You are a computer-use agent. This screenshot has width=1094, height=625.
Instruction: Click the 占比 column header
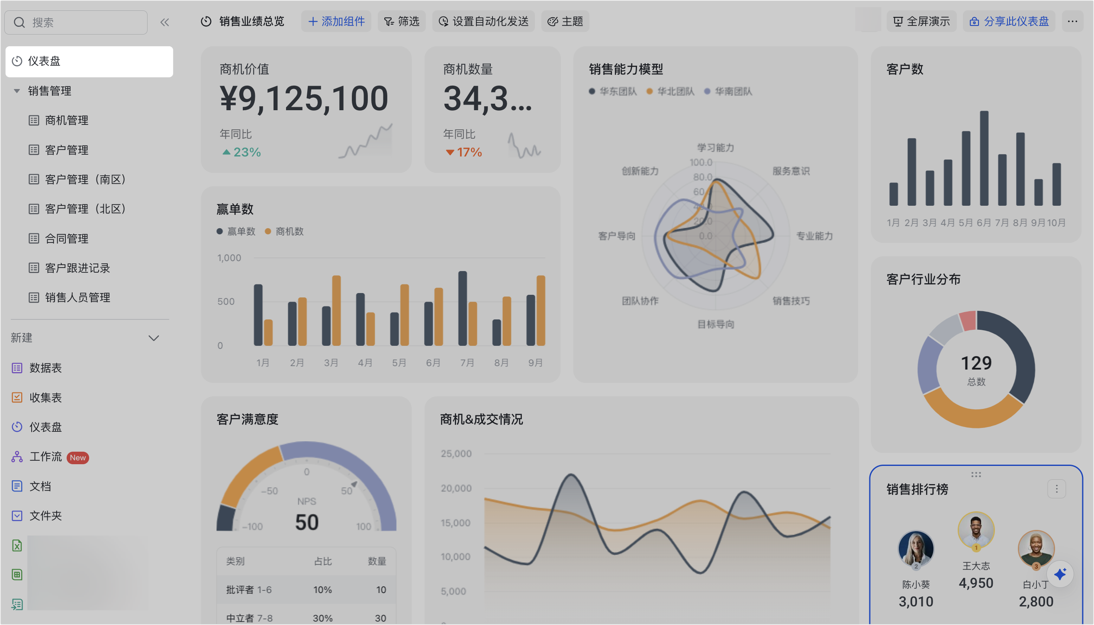pyautogui.click(x=323, y=561)
